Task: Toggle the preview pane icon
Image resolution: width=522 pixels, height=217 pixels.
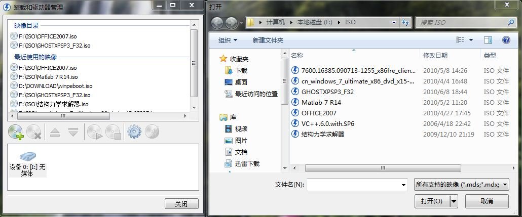Action: click(488, 40)
